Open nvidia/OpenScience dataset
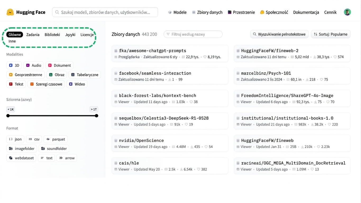Viewport: 361px width, 203px height. point(170,143)
